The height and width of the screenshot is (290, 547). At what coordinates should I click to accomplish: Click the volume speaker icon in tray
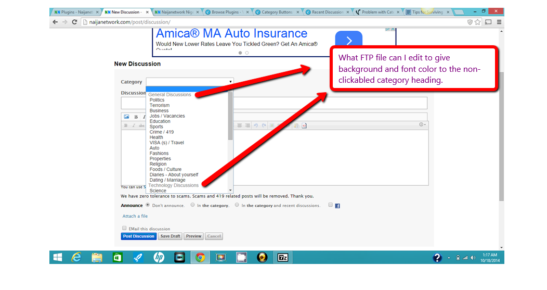473,258
